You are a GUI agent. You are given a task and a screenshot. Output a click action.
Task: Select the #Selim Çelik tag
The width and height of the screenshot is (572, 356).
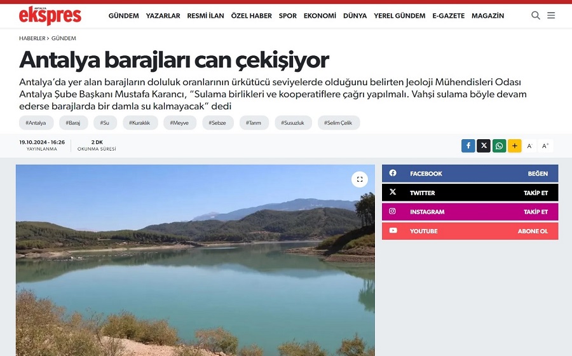339,123
